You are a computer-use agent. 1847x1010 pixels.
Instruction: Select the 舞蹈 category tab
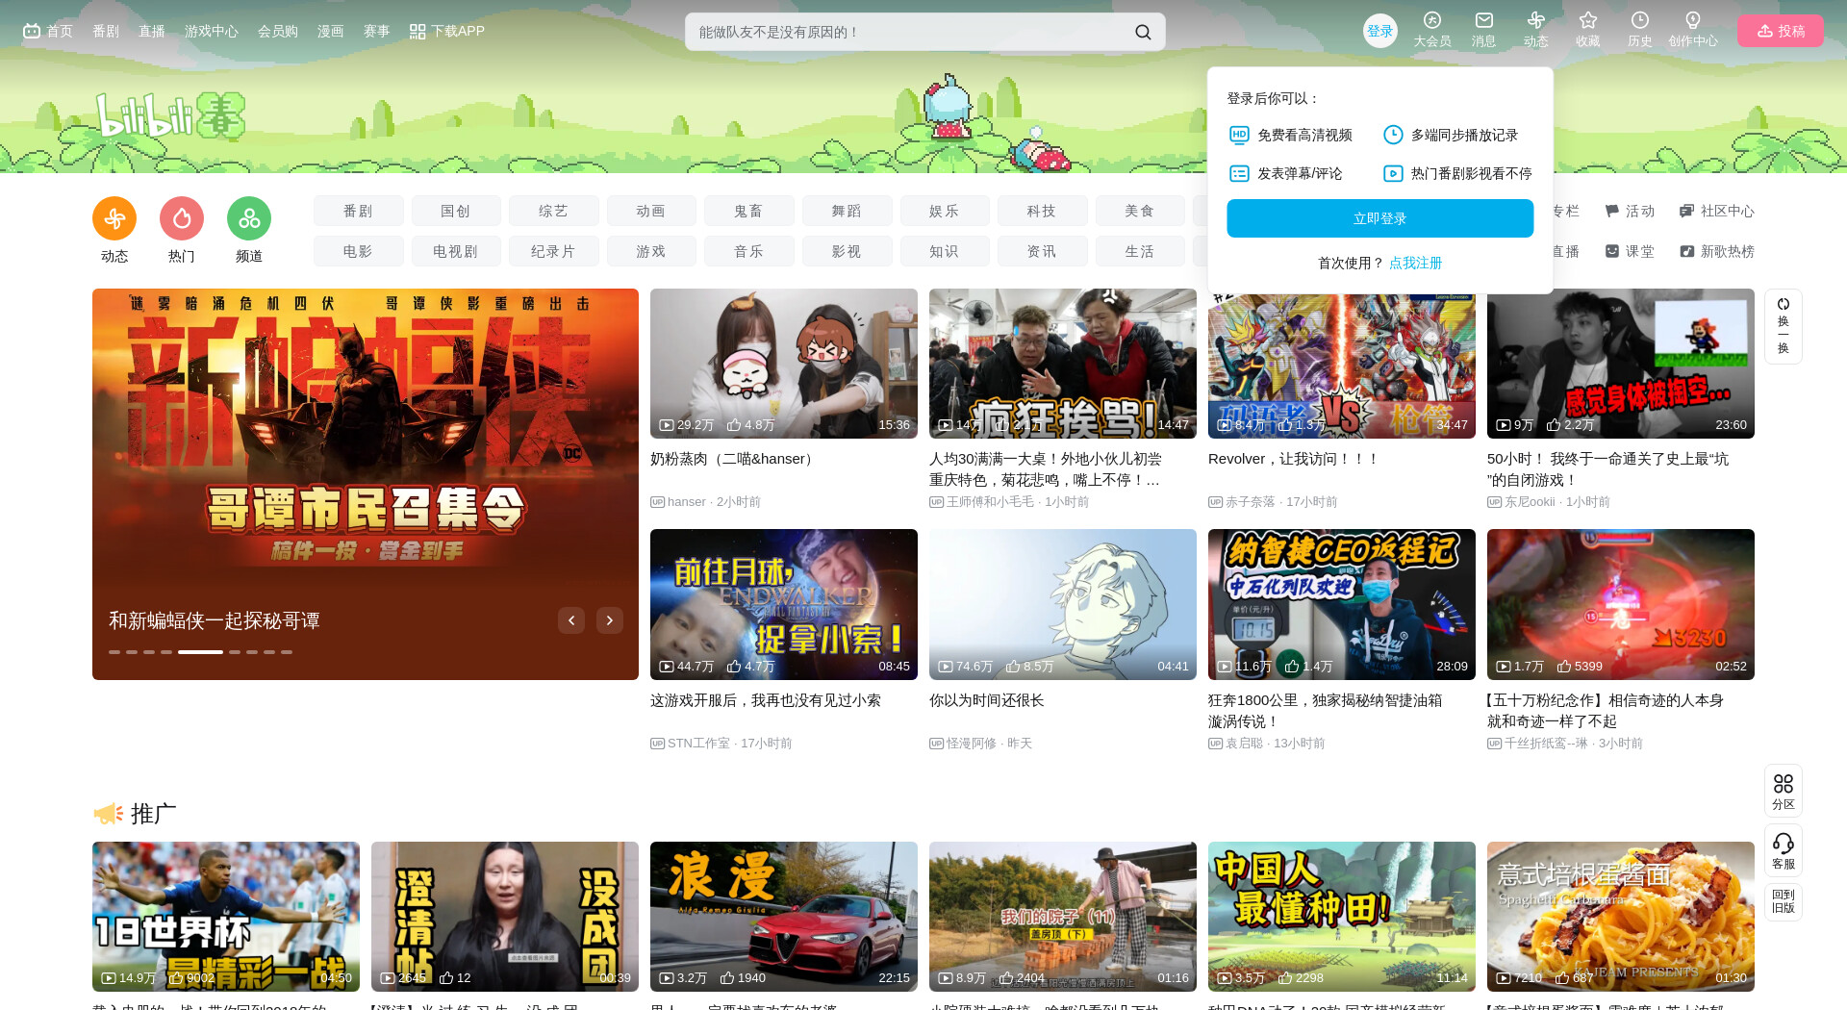click(x=848, y=211)
